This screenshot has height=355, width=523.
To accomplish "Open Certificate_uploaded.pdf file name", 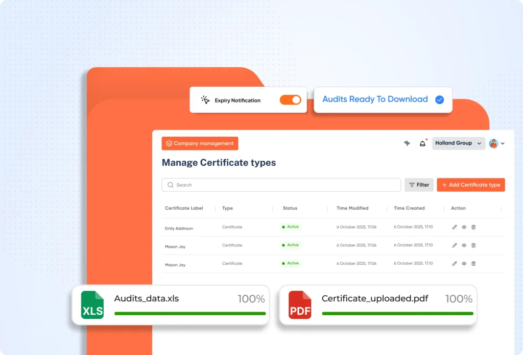I will click(x=375, y=298).
